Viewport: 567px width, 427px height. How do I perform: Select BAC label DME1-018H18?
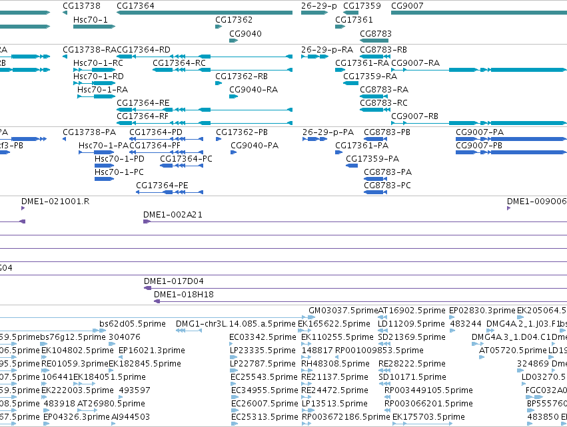pos(184,294)
